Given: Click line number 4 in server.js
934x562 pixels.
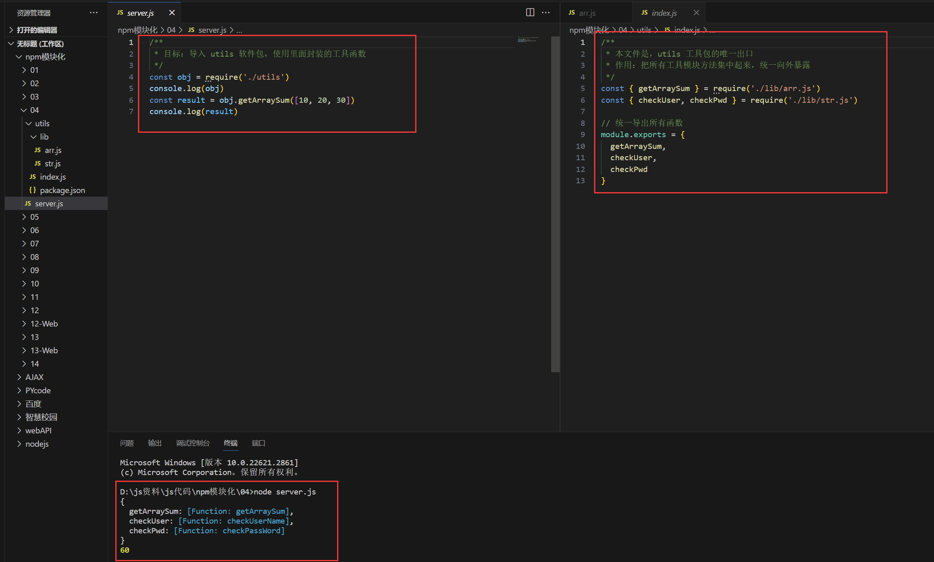Looking at the screenshot, I should [131, 77].
